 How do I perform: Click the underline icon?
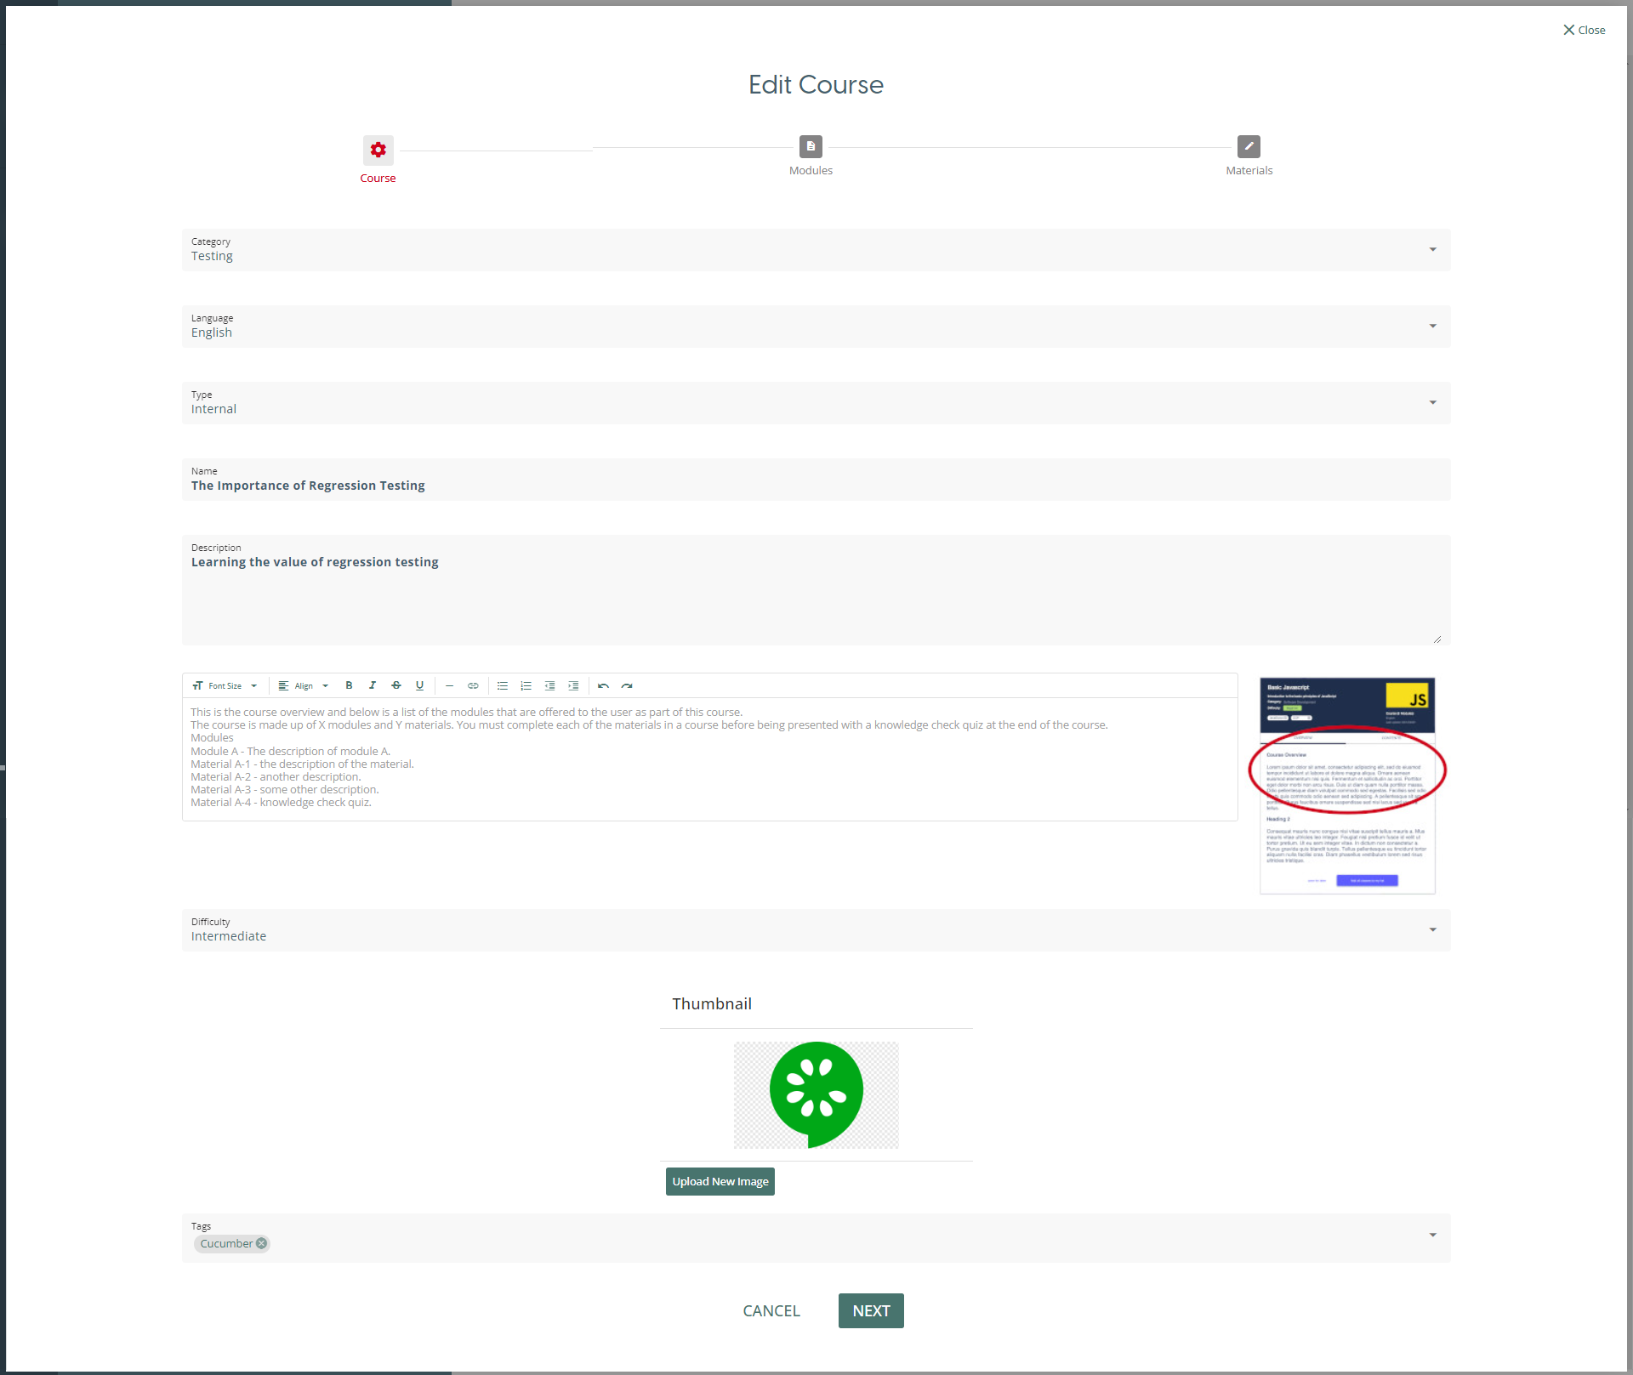click(419, 685)
